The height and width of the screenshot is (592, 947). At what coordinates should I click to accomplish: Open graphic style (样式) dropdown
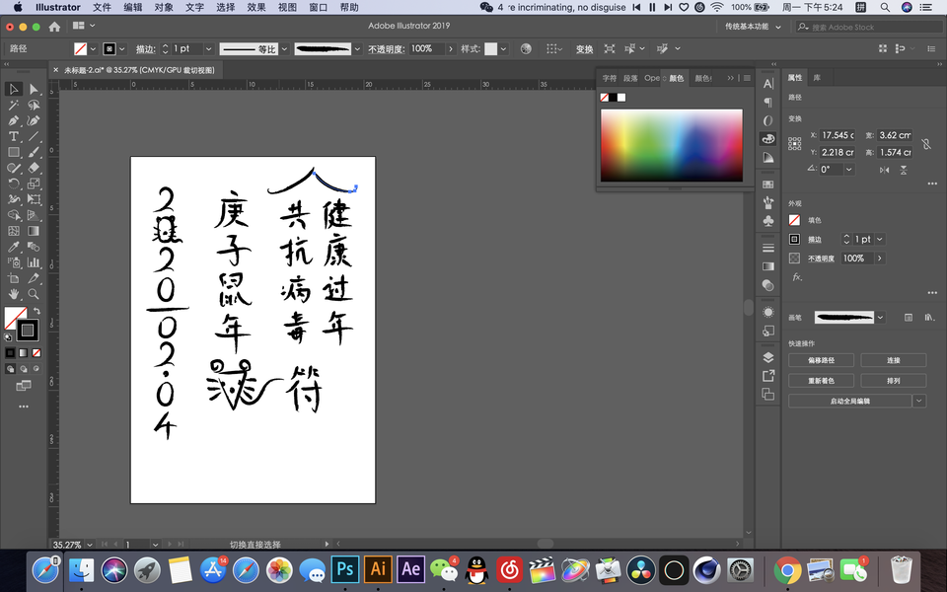coord(504,49)
